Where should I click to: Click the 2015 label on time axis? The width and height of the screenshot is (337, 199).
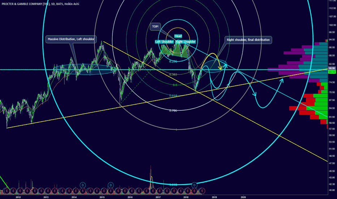[x=102, y=197]
